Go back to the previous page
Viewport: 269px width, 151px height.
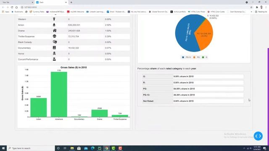point(3,7)
